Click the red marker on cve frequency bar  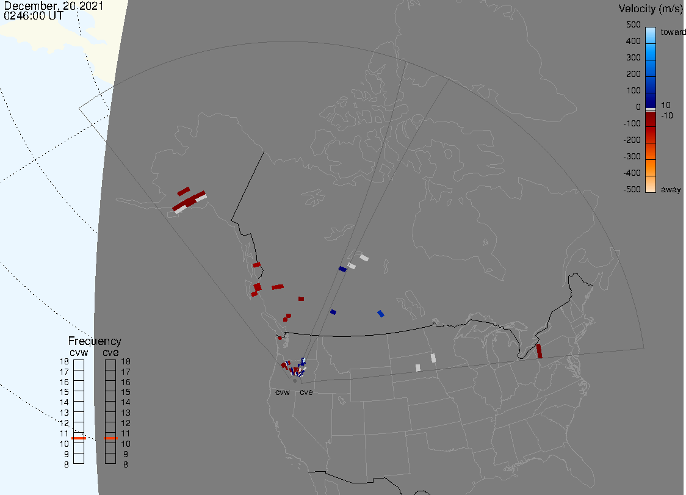point(110,438)
